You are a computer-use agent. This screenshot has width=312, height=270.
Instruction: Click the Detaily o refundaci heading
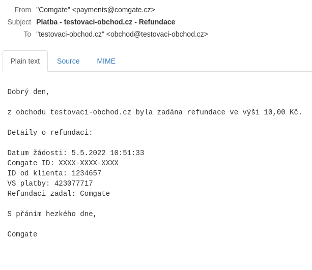50,132
